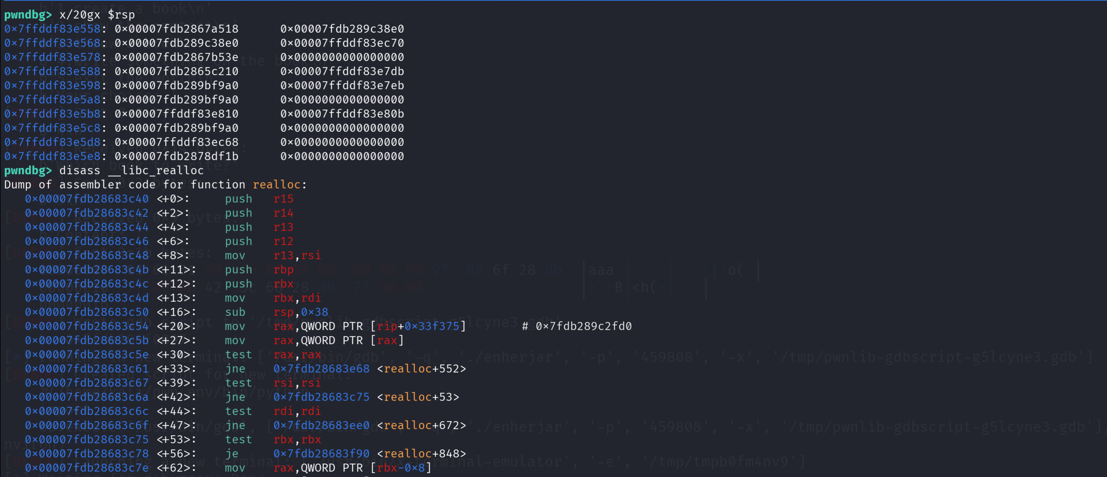Viewport: 1107px width, 477px height.
Task: Click the 'test rbx,rbx' instruction
Action: [273, 440]
